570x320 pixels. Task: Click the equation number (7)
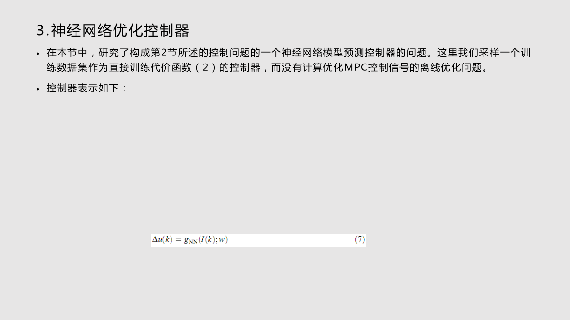pyautogui.click(x=360, y=240)
